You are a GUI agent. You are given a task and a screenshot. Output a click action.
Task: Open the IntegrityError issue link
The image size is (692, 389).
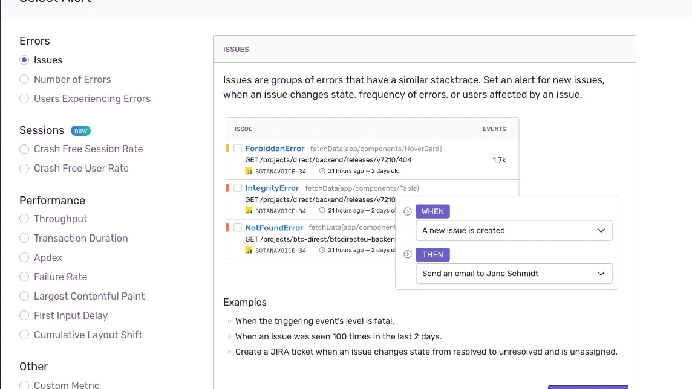[272, 188]
